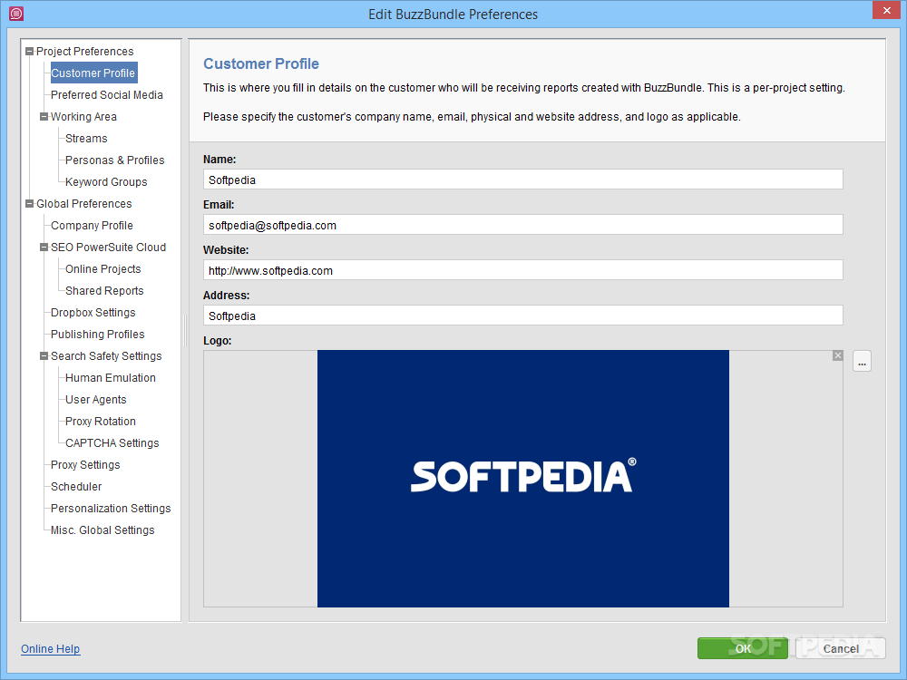Select the Project Preferences root label
This screenshot has height=680, width=907.
point(85,52)
